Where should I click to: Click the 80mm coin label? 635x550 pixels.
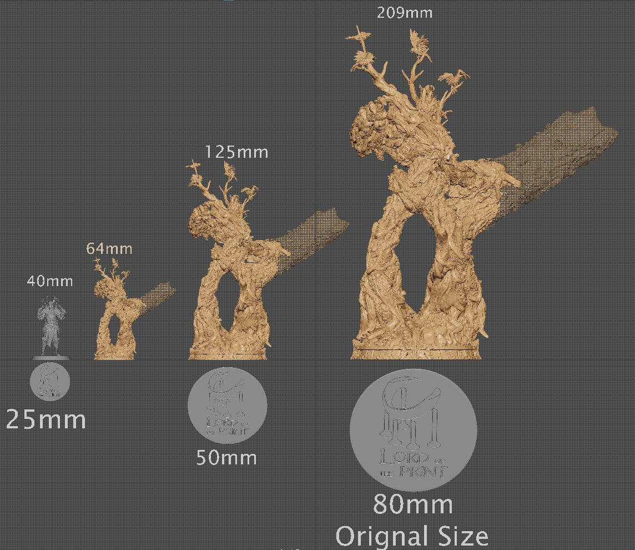pyautogui.click(x=414, y=505)
